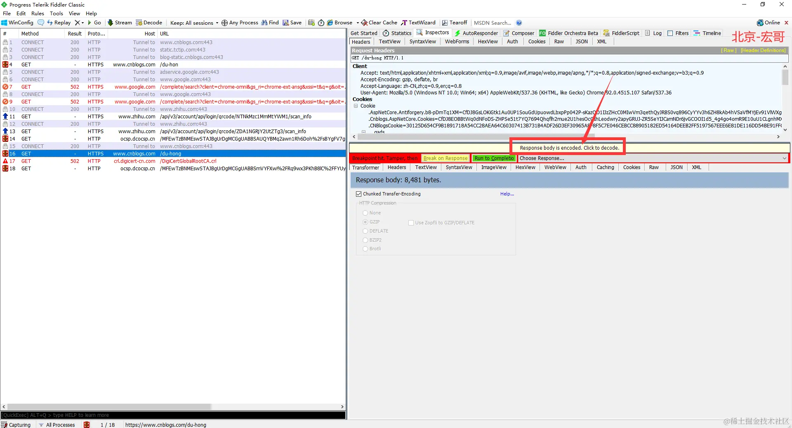This screenshot has width=792, height=428.
Task: Open the Browse dropdown arrow
Action: (358, 23)
